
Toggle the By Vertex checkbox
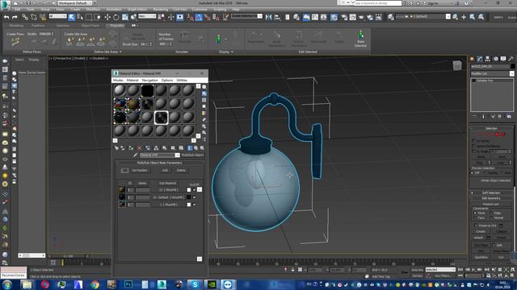(474, 141)
